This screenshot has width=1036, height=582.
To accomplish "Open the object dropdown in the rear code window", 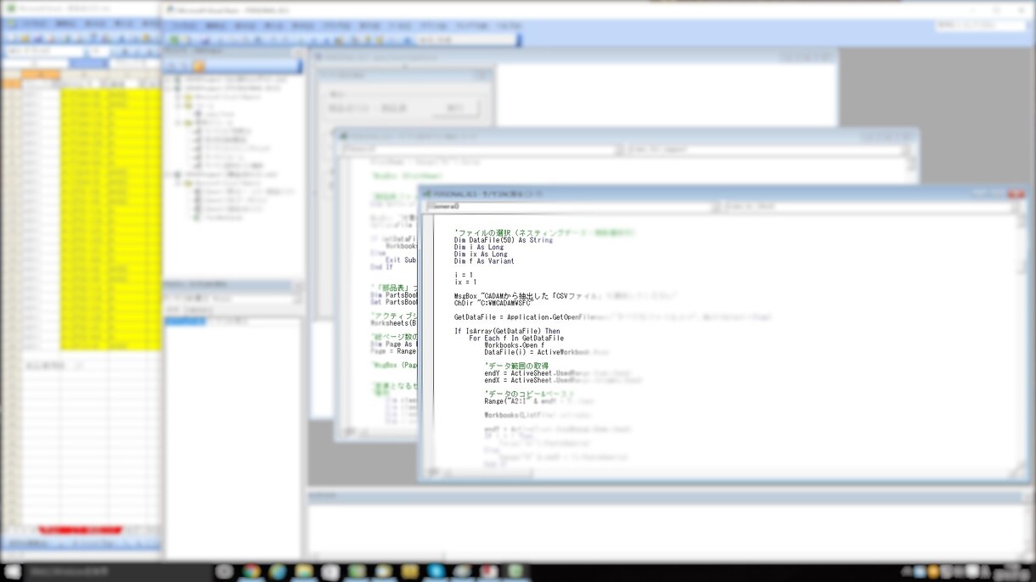I will (481, 149).
